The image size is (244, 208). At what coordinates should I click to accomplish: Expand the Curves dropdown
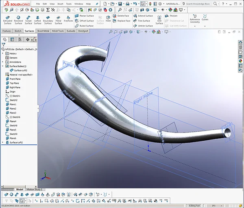point(205,26)
